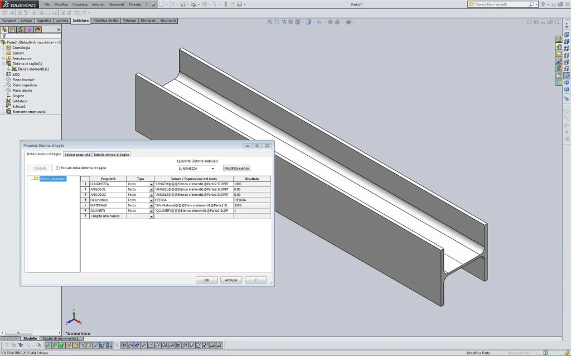The height and width of the screenshot is (356, 571).
Task: Click the Modifica elenco button
Action: [x=236, y=168]
